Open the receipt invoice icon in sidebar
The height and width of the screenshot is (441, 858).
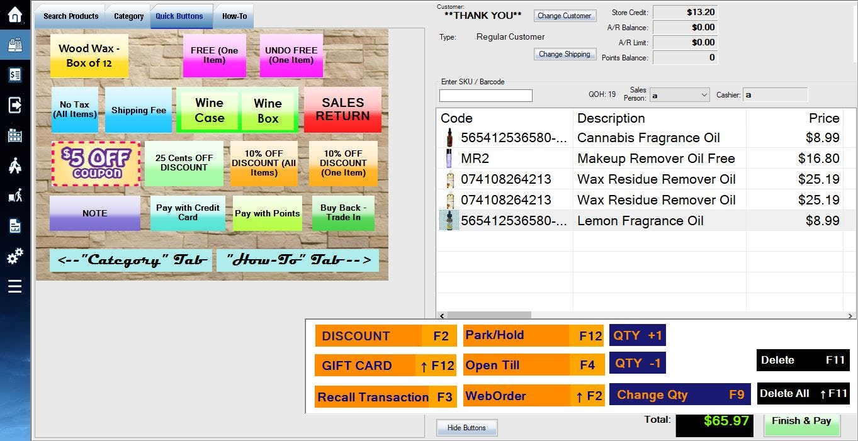click(x=15, y=75)
